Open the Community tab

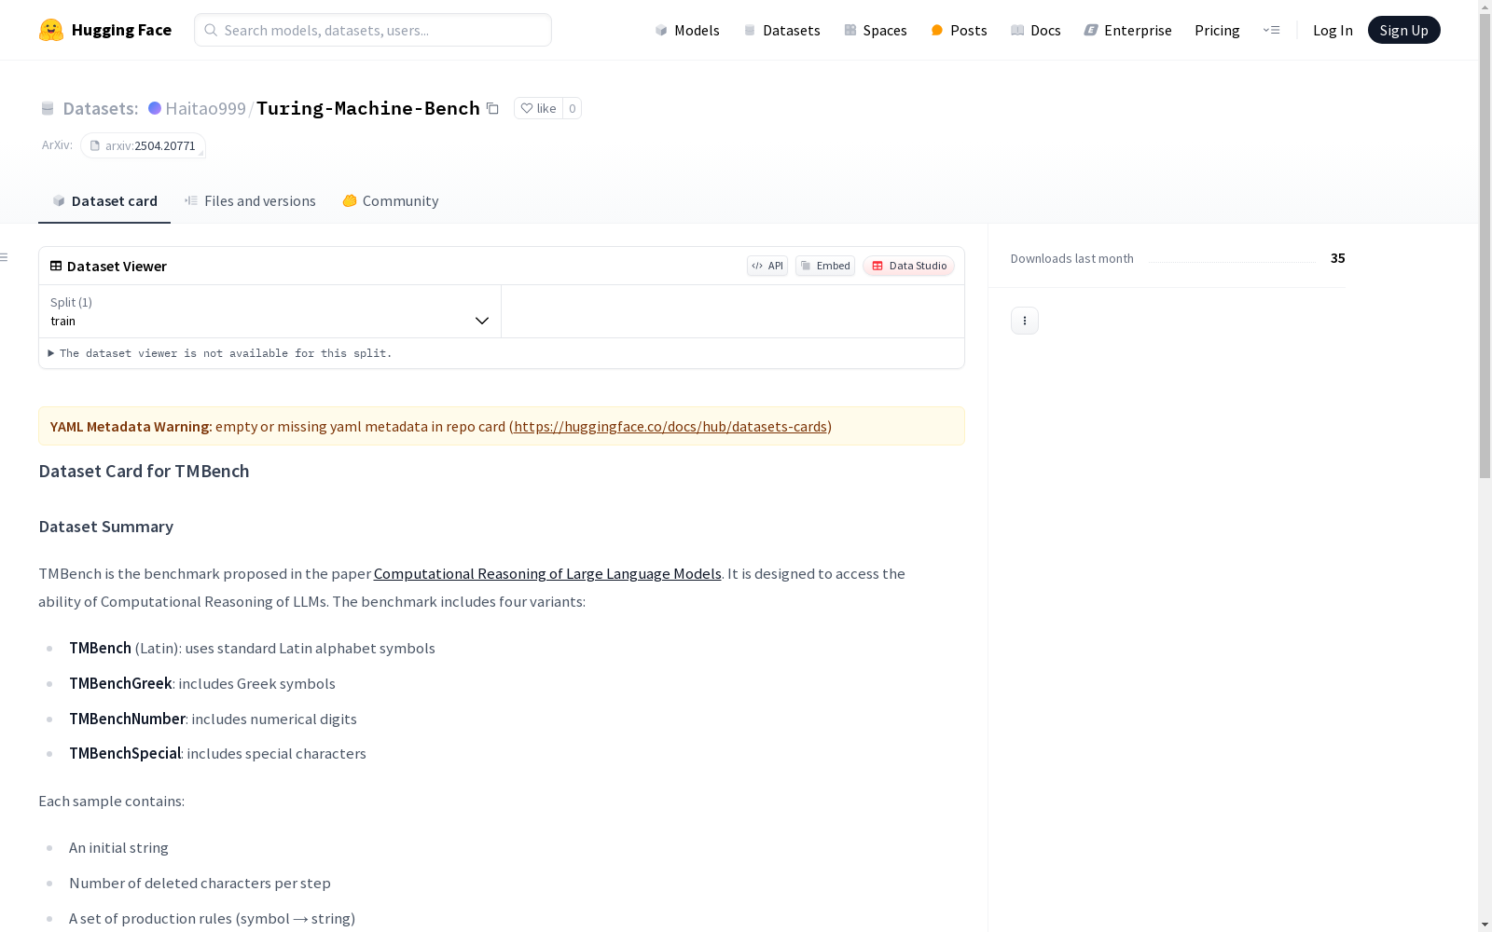point(391,201)
